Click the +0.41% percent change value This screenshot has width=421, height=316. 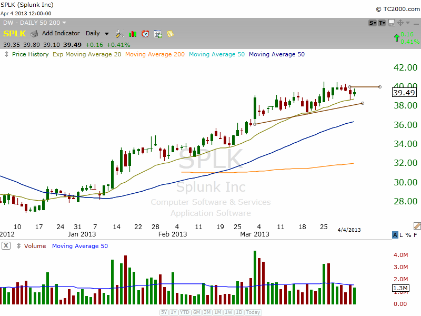118,45
